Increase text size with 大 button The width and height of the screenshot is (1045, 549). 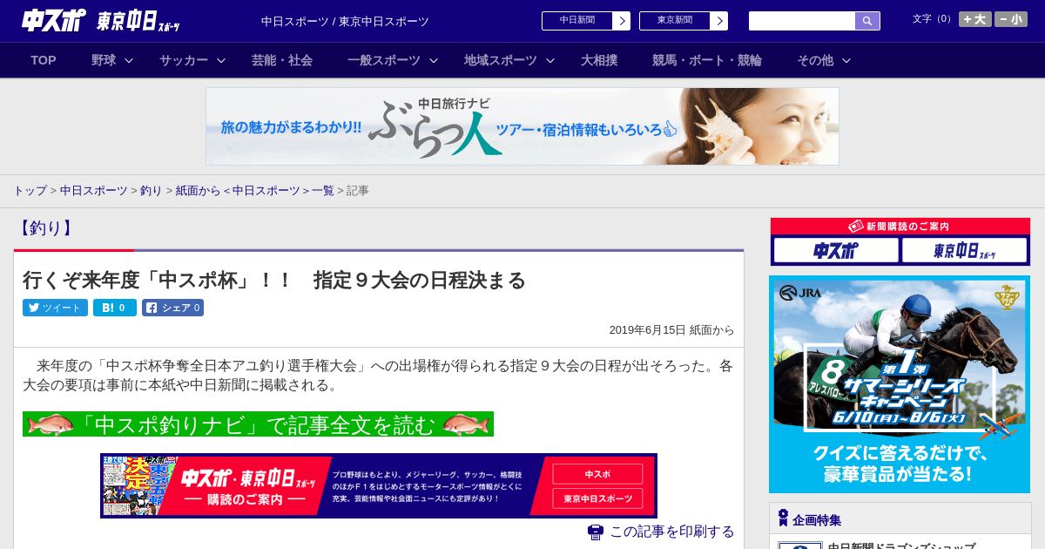[x=974, y=19]
